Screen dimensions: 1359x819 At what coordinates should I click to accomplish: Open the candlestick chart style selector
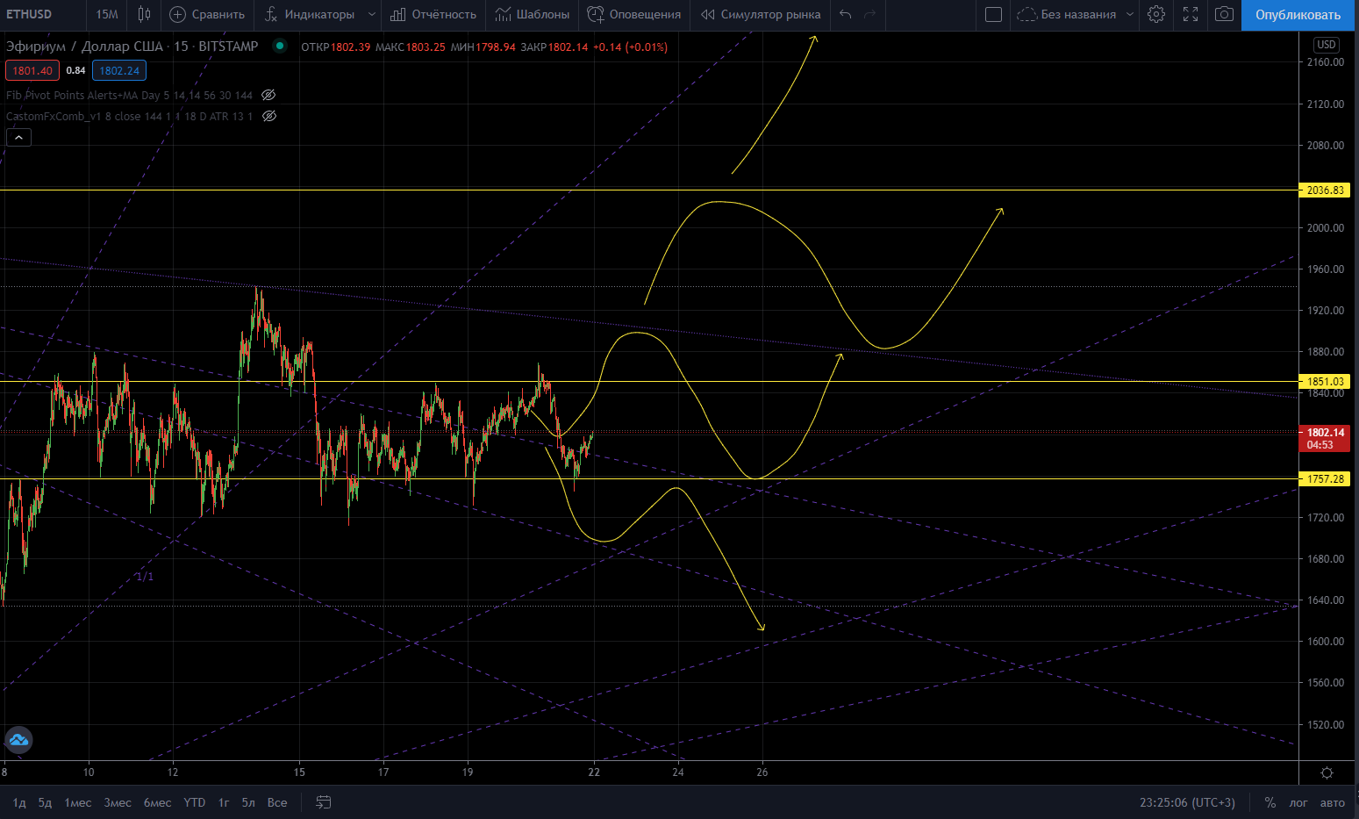(x=145, y=14)
